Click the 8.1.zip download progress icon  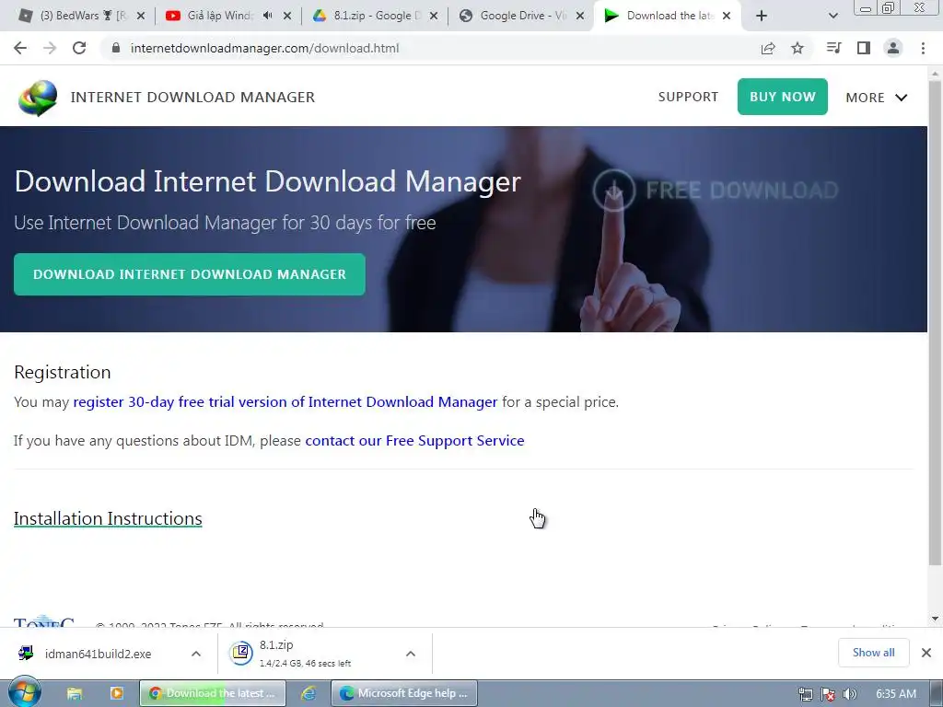click(241, 654)
